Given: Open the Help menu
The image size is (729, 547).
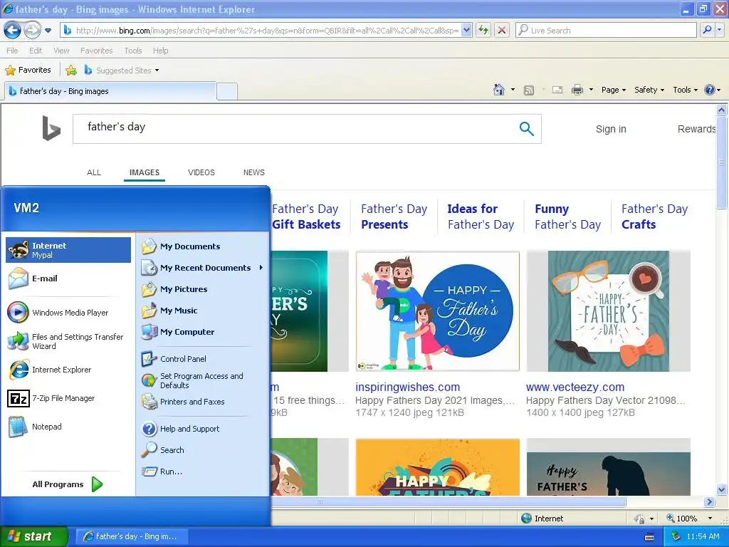Looking at the screenshot, I should (x=160, y=51).
